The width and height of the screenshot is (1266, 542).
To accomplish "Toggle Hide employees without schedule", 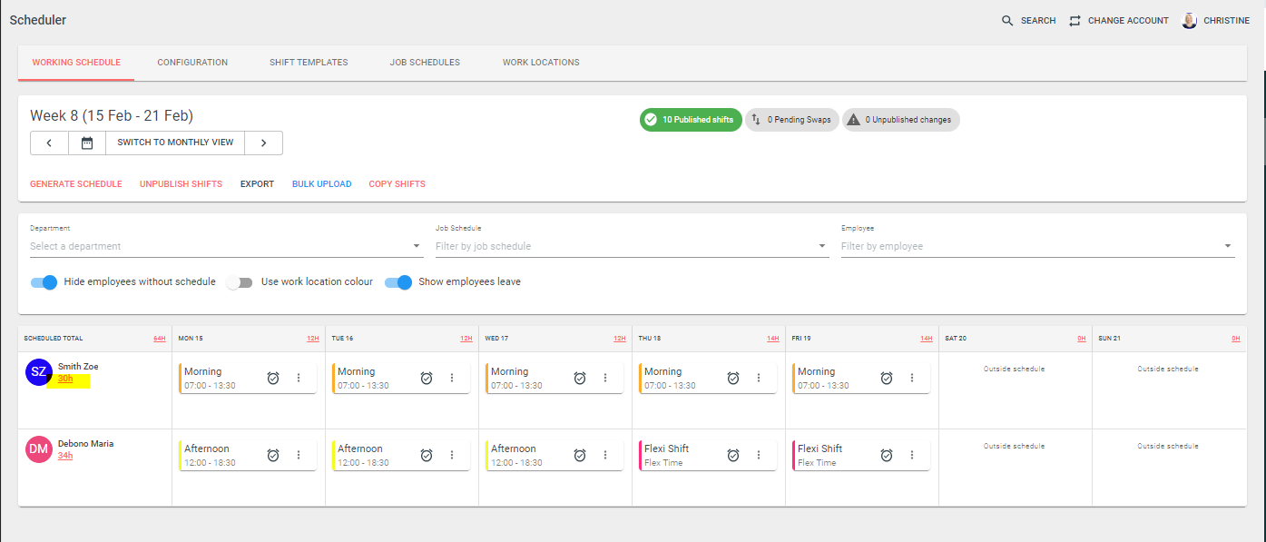I will tap(44, 282).
